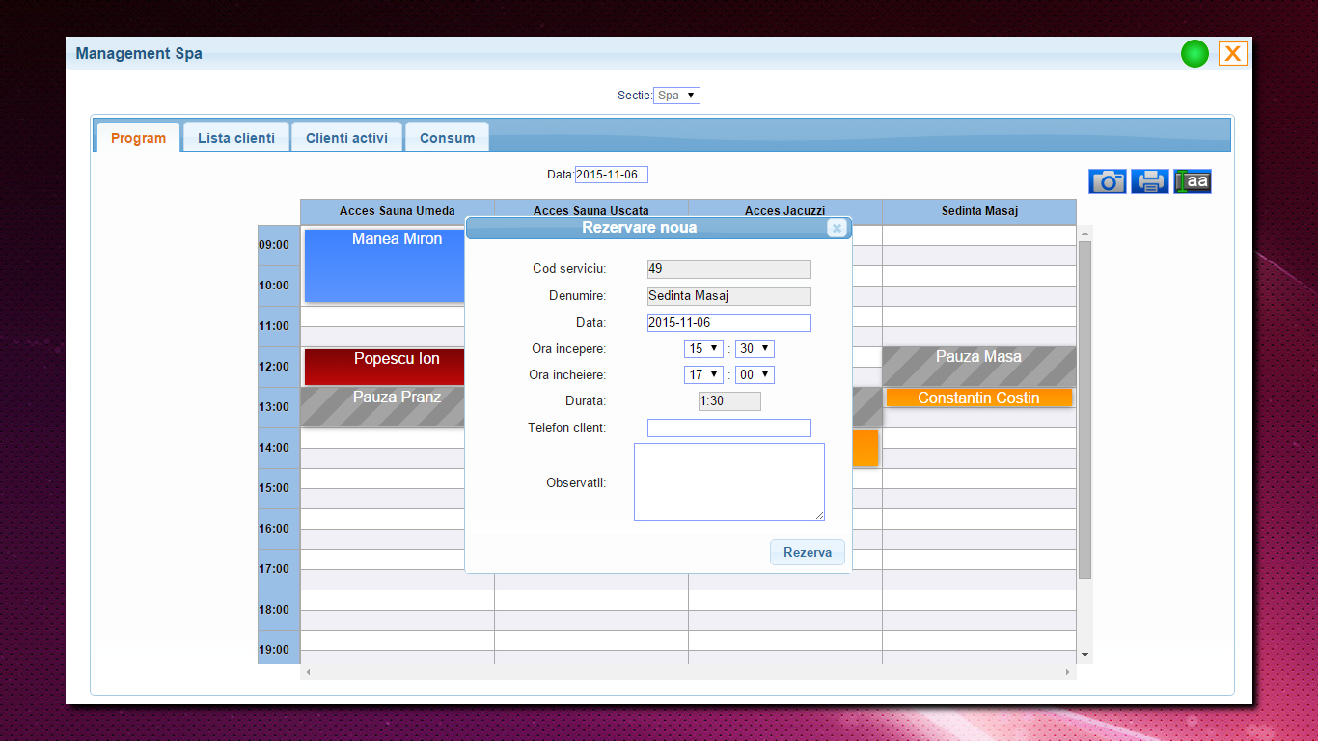Open the Ora incepere minutes dropdown
The width and height of the screenshot is (1318, 741).
coord(755,349)
